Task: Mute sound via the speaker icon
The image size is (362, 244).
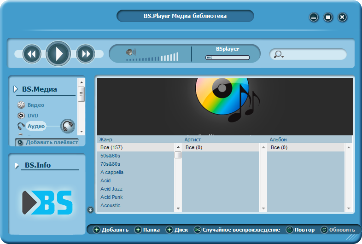Action: (131, 52)
